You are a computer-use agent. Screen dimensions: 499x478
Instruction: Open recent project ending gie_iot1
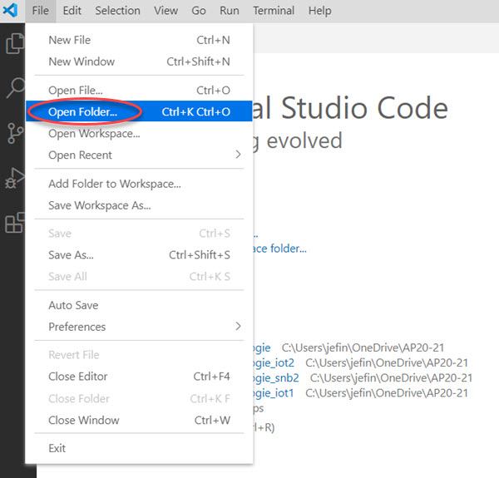point(274,393)
